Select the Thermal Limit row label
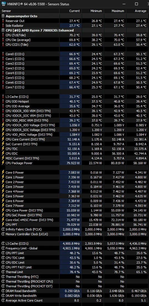The width and height of the screenshot is (149, 306). point(14,272)
